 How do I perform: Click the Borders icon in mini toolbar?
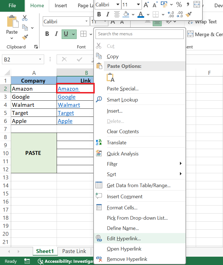click(x=156, y=14)
